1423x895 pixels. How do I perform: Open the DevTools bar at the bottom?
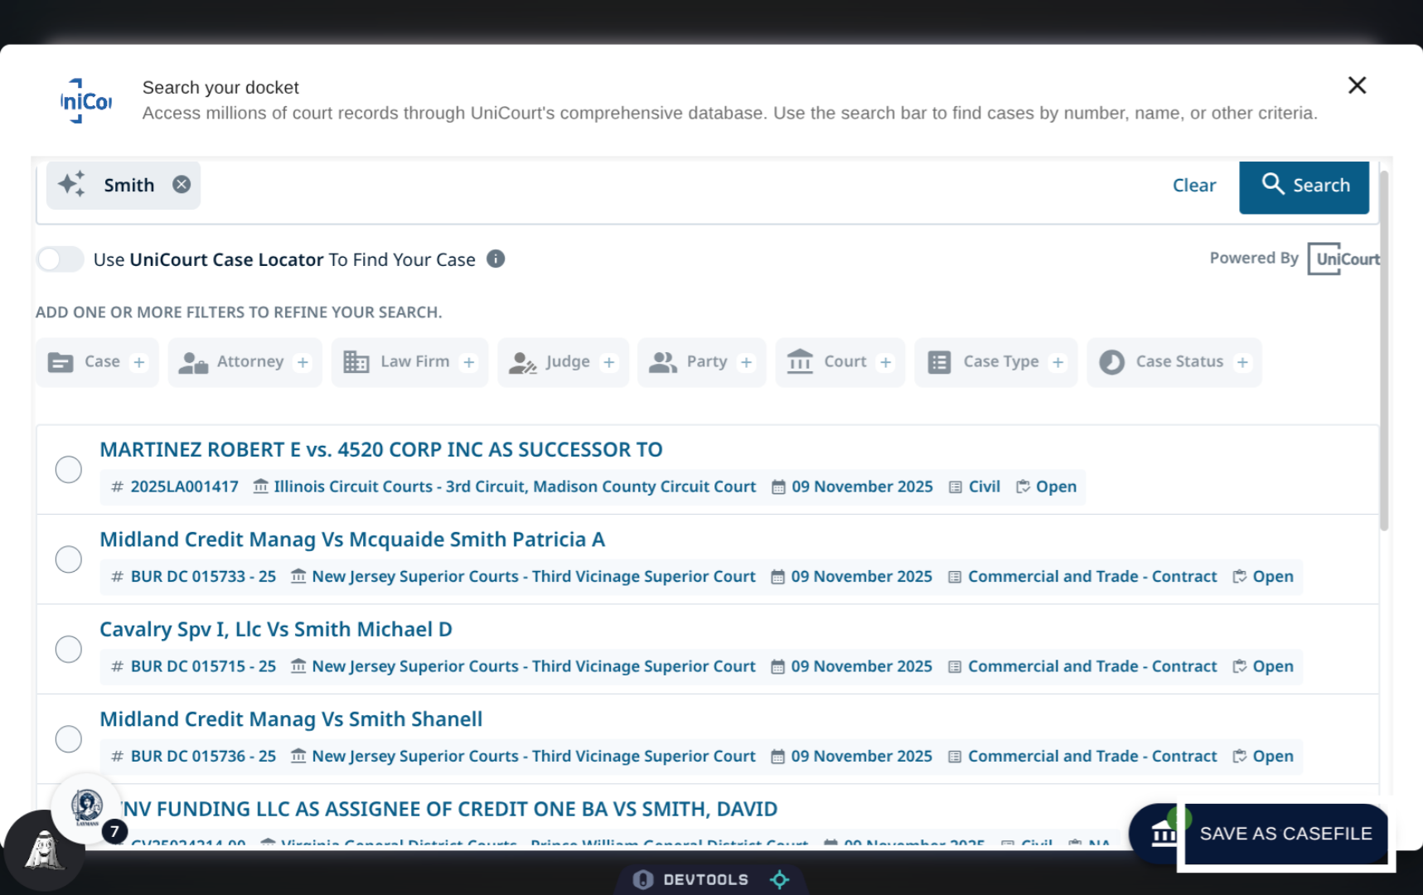click(x=709, y=878)
